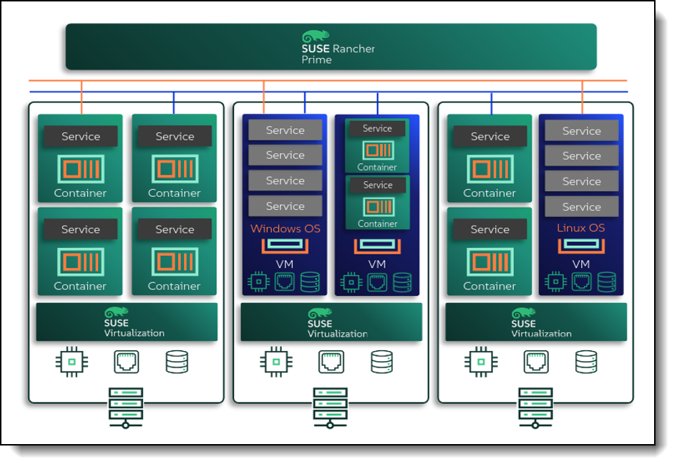Select the "VM" text under the Windows OS icon
677x467 pixels.
click(285, 264)
